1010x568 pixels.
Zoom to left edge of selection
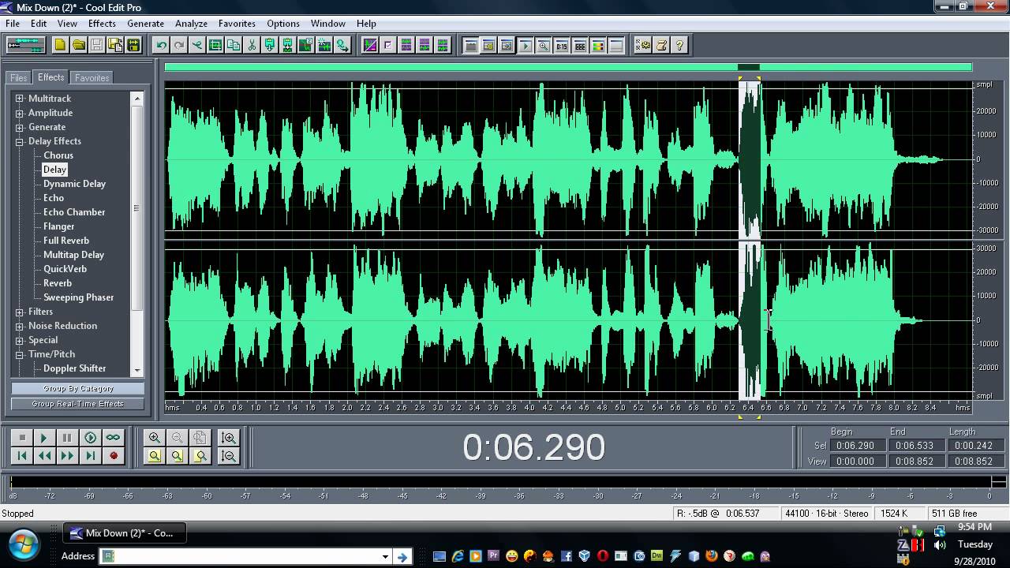click(177, 455)
